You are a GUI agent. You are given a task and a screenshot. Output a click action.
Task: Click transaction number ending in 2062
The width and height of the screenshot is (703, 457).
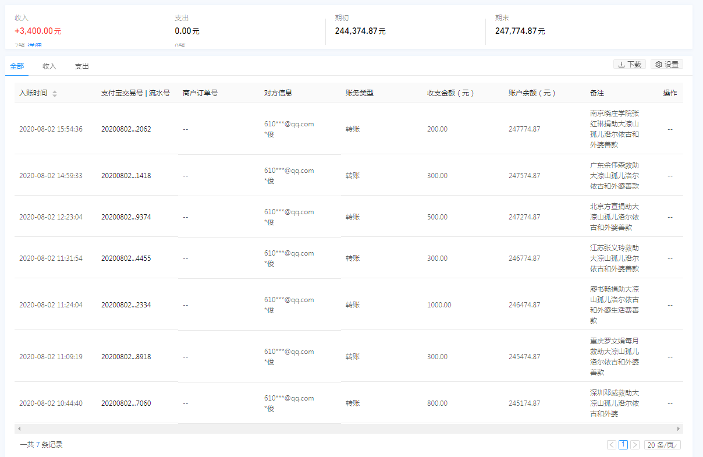[126, 129]
